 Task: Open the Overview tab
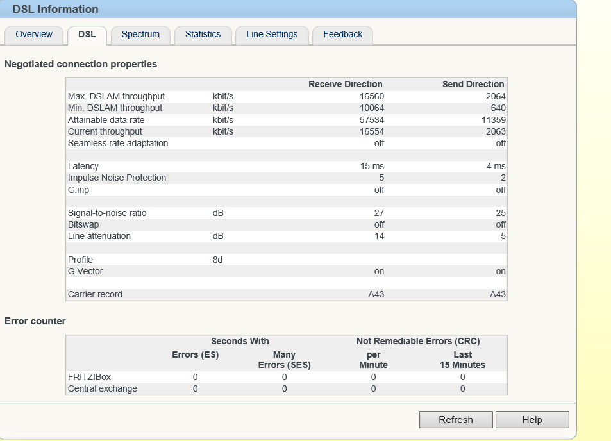point(34,35)
